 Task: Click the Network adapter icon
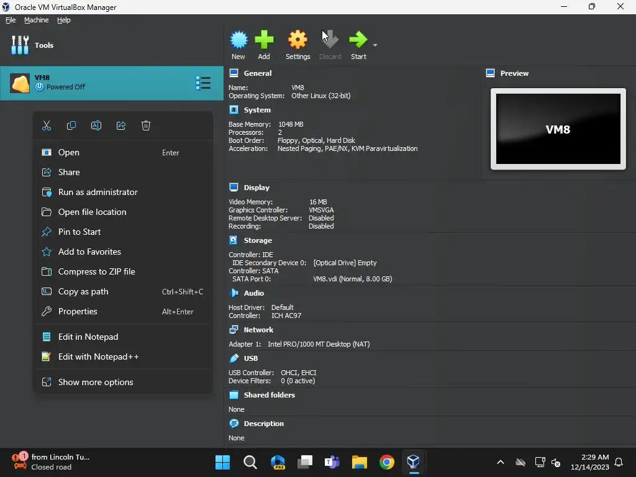coord(234,329)
